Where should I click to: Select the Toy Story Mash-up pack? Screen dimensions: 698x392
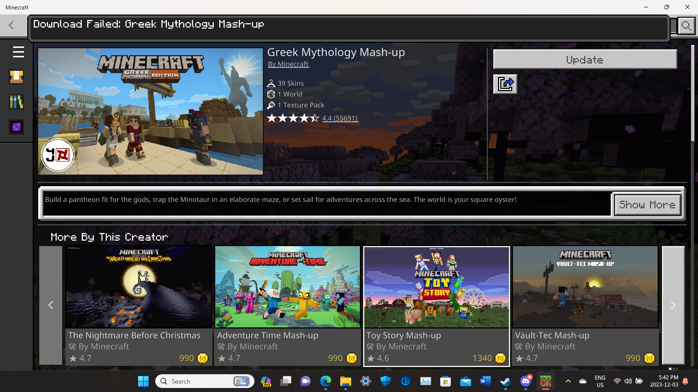tap(436, 305)
